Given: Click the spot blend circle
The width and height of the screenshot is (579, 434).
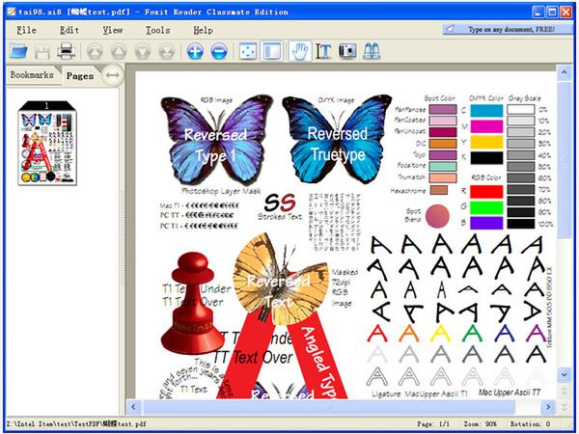Looking at the screenshot, I should coord(437,216).
